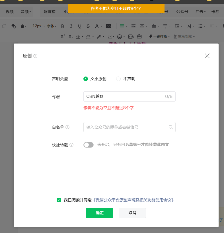
Task: Open the 重点划线 dropdown
Action: click(184, 36)
